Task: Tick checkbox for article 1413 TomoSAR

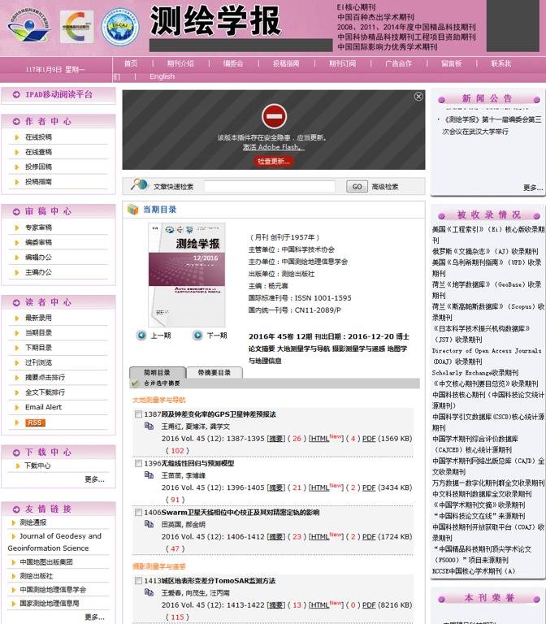Action: 138,581
